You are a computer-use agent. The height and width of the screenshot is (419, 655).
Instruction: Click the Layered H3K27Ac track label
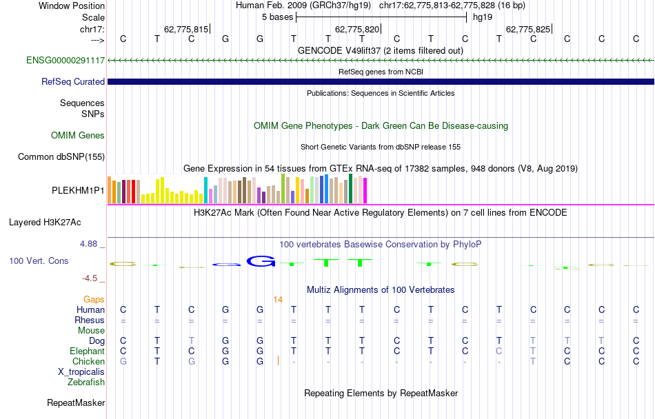[45, 223]
